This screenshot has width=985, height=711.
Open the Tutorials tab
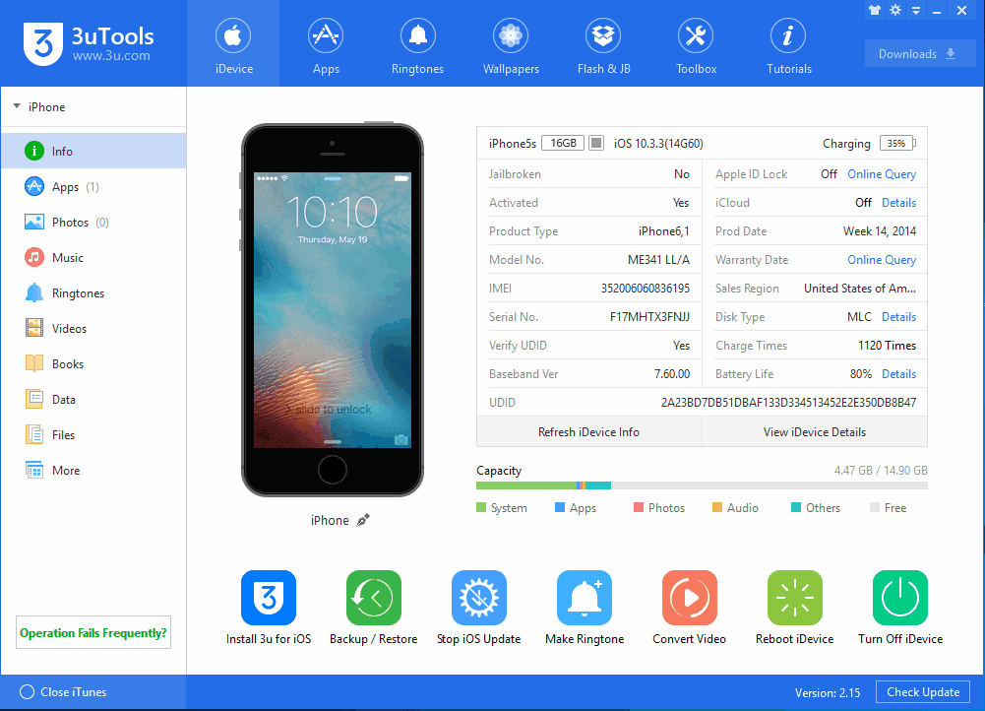tap(788, 36)
